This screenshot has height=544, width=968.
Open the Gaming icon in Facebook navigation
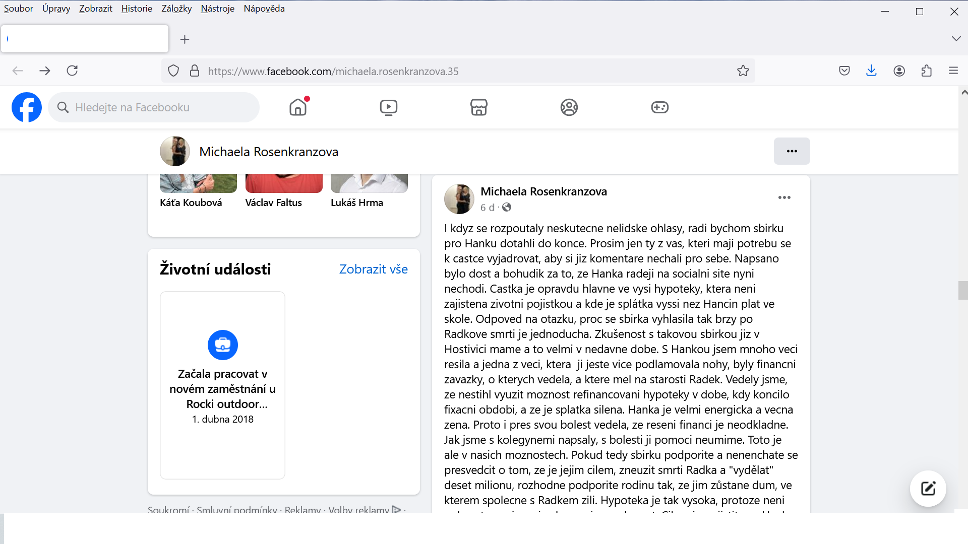[x=659, y=107]
